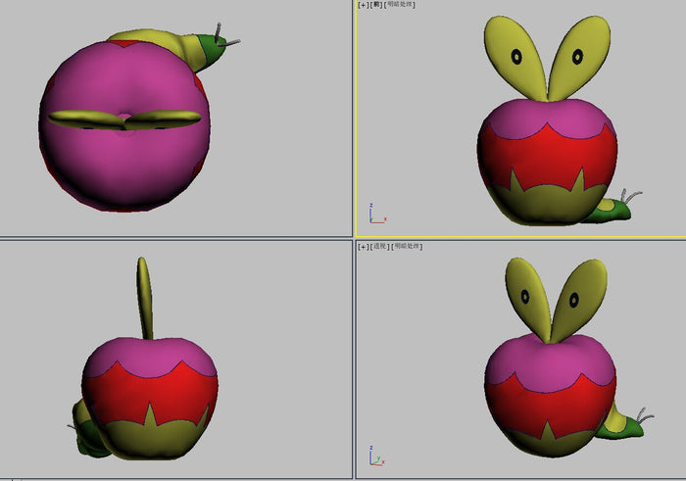Click the horizontal divider between the left viewports

click(176, 238)
